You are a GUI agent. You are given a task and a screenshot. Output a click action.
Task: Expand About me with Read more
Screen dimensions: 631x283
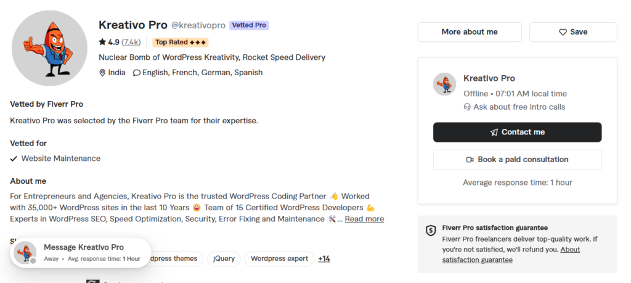[364, 219]
